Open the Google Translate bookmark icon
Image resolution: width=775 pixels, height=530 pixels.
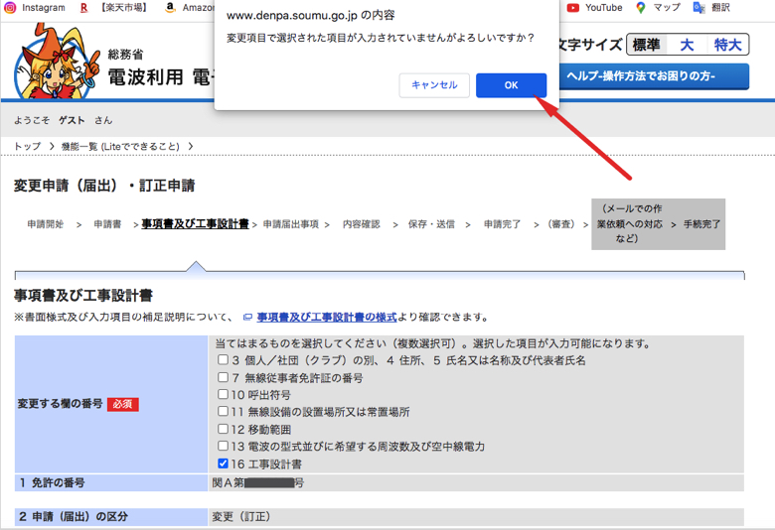(698, 7)
